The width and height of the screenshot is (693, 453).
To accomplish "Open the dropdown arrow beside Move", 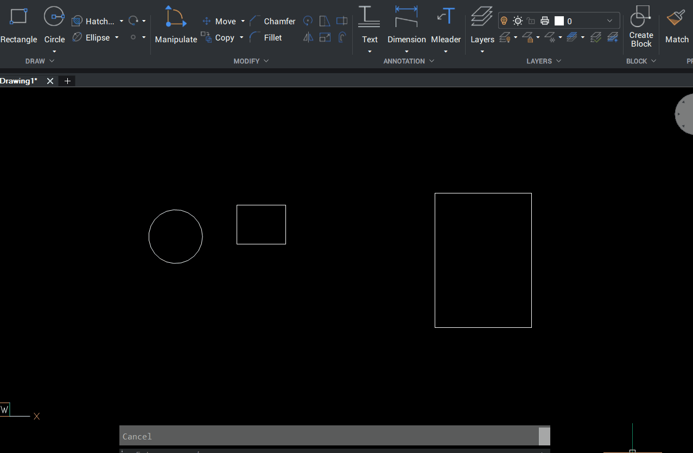I will [243, 21].
